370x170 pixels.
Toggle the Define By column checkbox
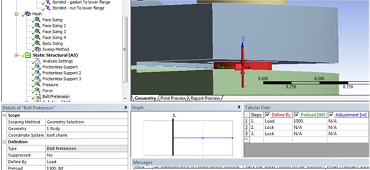267,115
